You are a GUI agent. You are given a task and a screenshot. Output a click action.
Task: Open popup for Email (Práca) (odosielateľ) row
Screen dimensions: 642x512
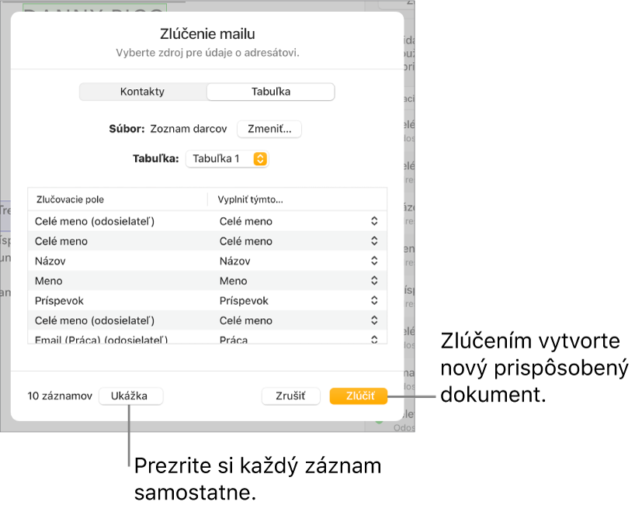pyautogui.click(x=374, y=339)
